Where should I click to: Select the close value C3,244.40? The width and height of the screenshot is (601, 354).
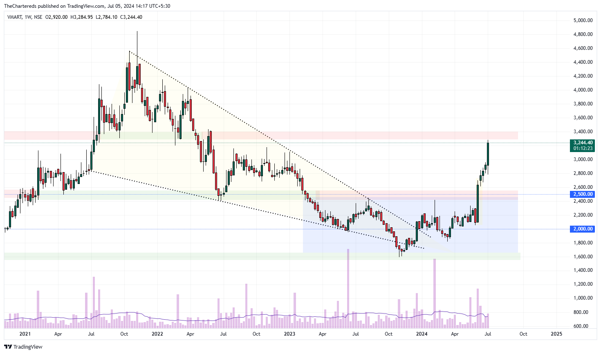coord(131,17)
